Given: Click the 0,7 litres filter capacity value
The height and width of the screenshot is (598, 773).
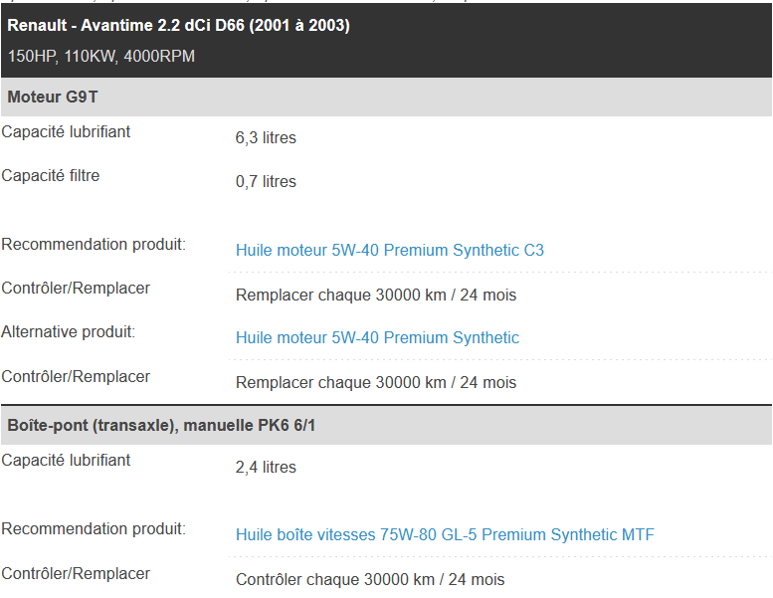Looking at the screenshot, I should (x=266, y=182).
